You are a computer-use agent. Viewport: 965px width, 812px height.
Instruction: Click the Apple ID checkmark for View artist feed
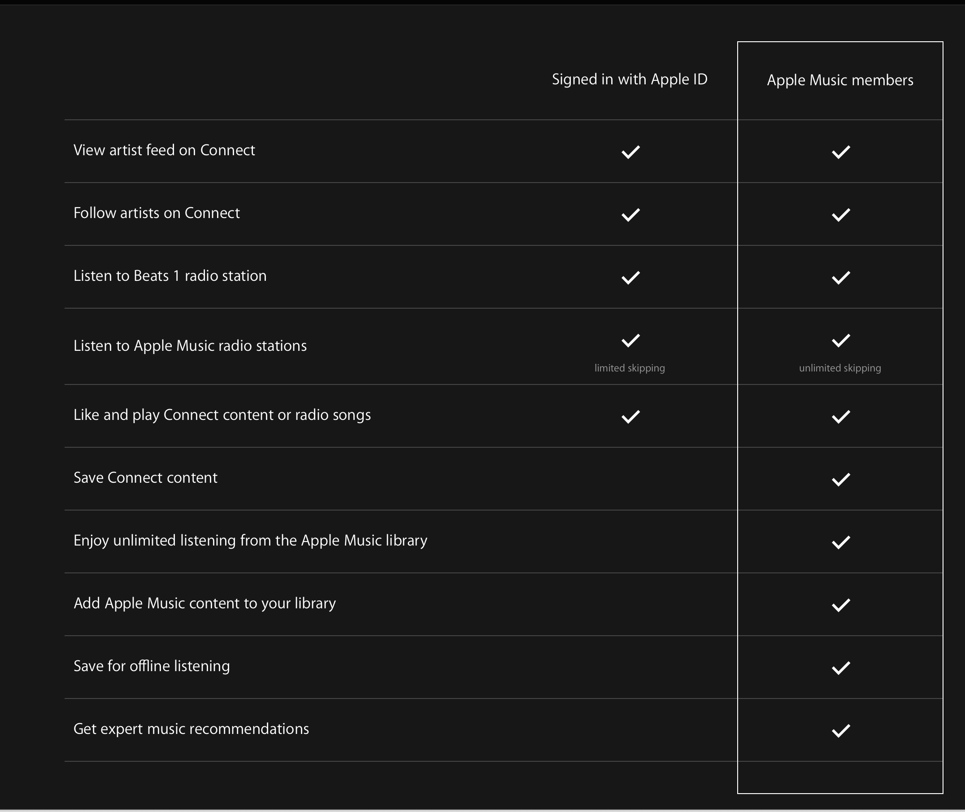click(630, 152)
